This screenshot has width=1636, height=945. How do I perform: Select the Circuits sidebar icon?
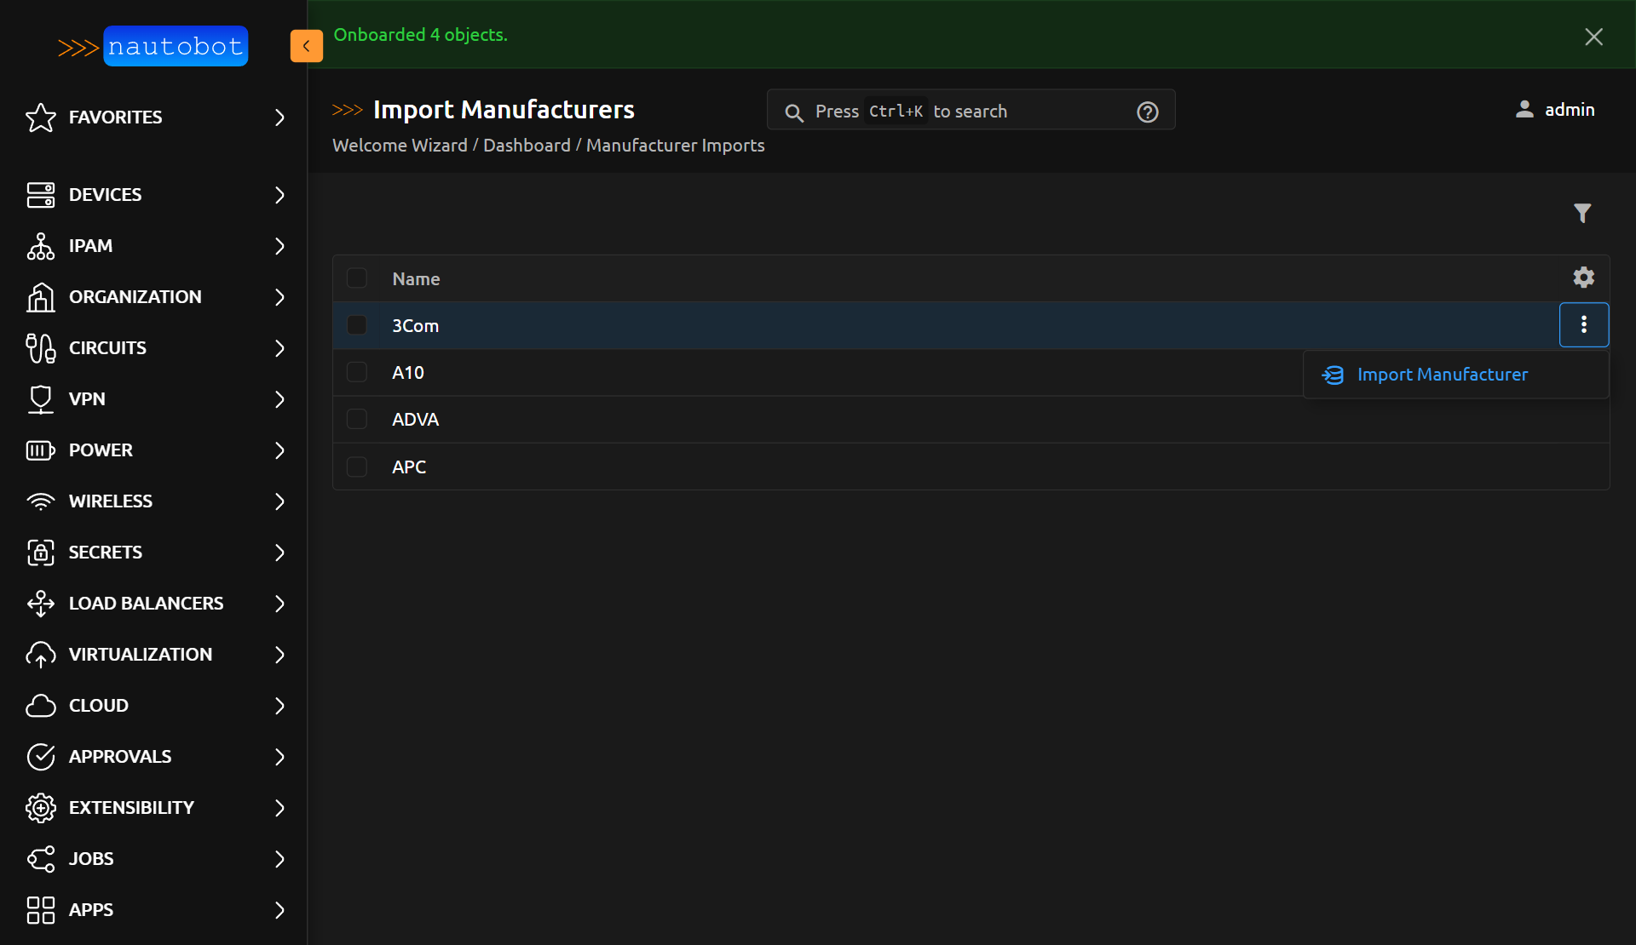coord(40,348)
